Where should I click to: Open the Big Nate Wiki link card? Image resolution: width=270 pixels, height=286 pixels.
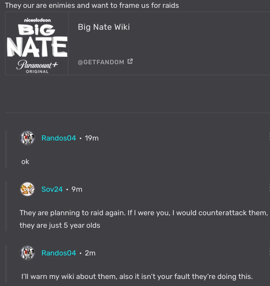click(x=104, y=27)
